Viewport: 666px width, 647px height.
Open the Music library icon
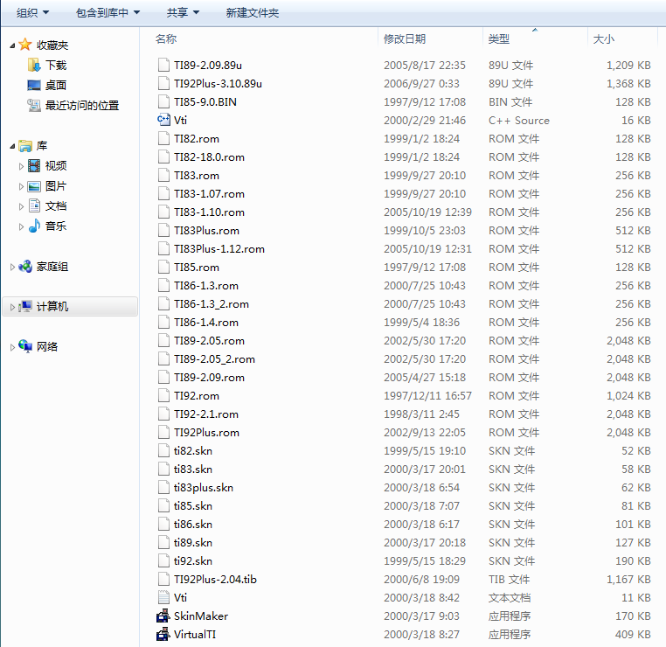(x=34, y=226)
